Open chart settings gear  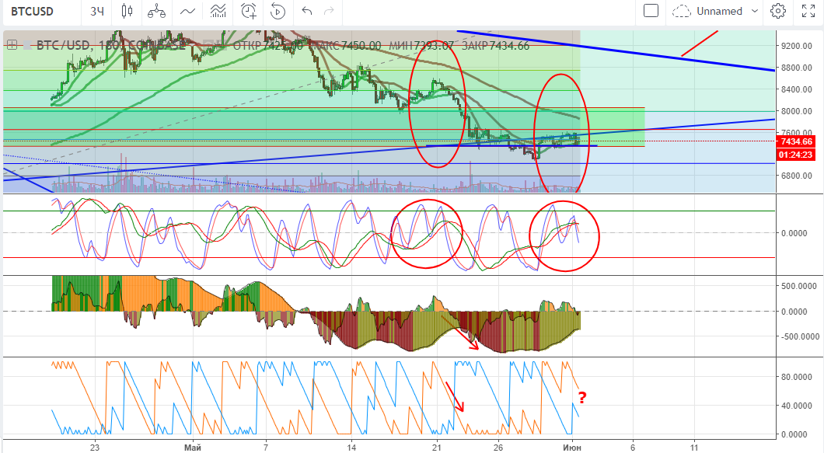tap(777, 11)
